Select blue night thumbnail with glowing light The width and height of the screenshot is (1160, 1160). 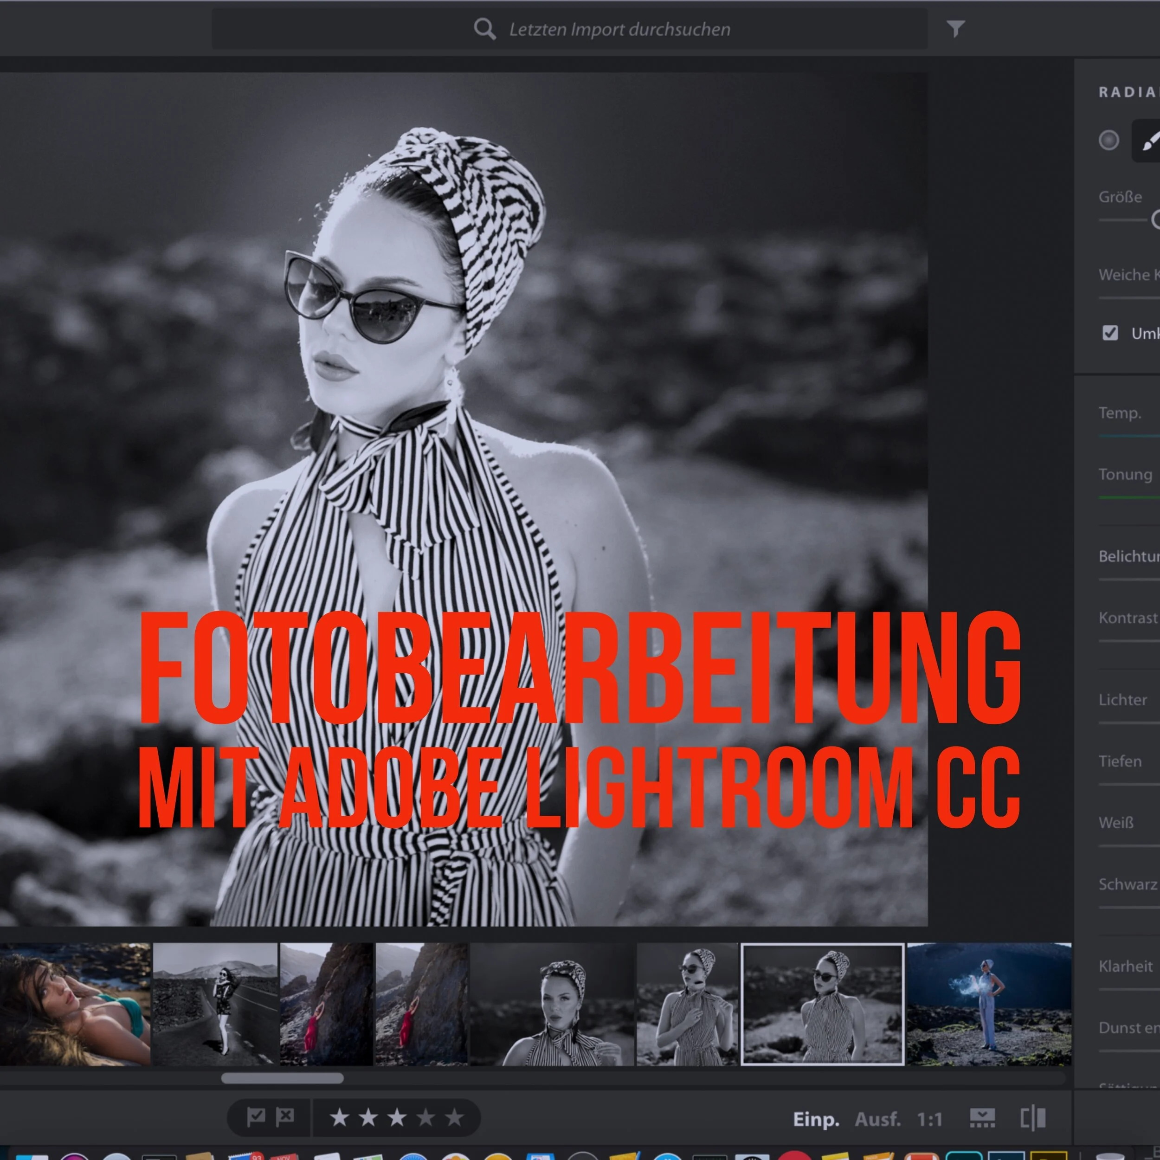click(x=989, y=1004)
